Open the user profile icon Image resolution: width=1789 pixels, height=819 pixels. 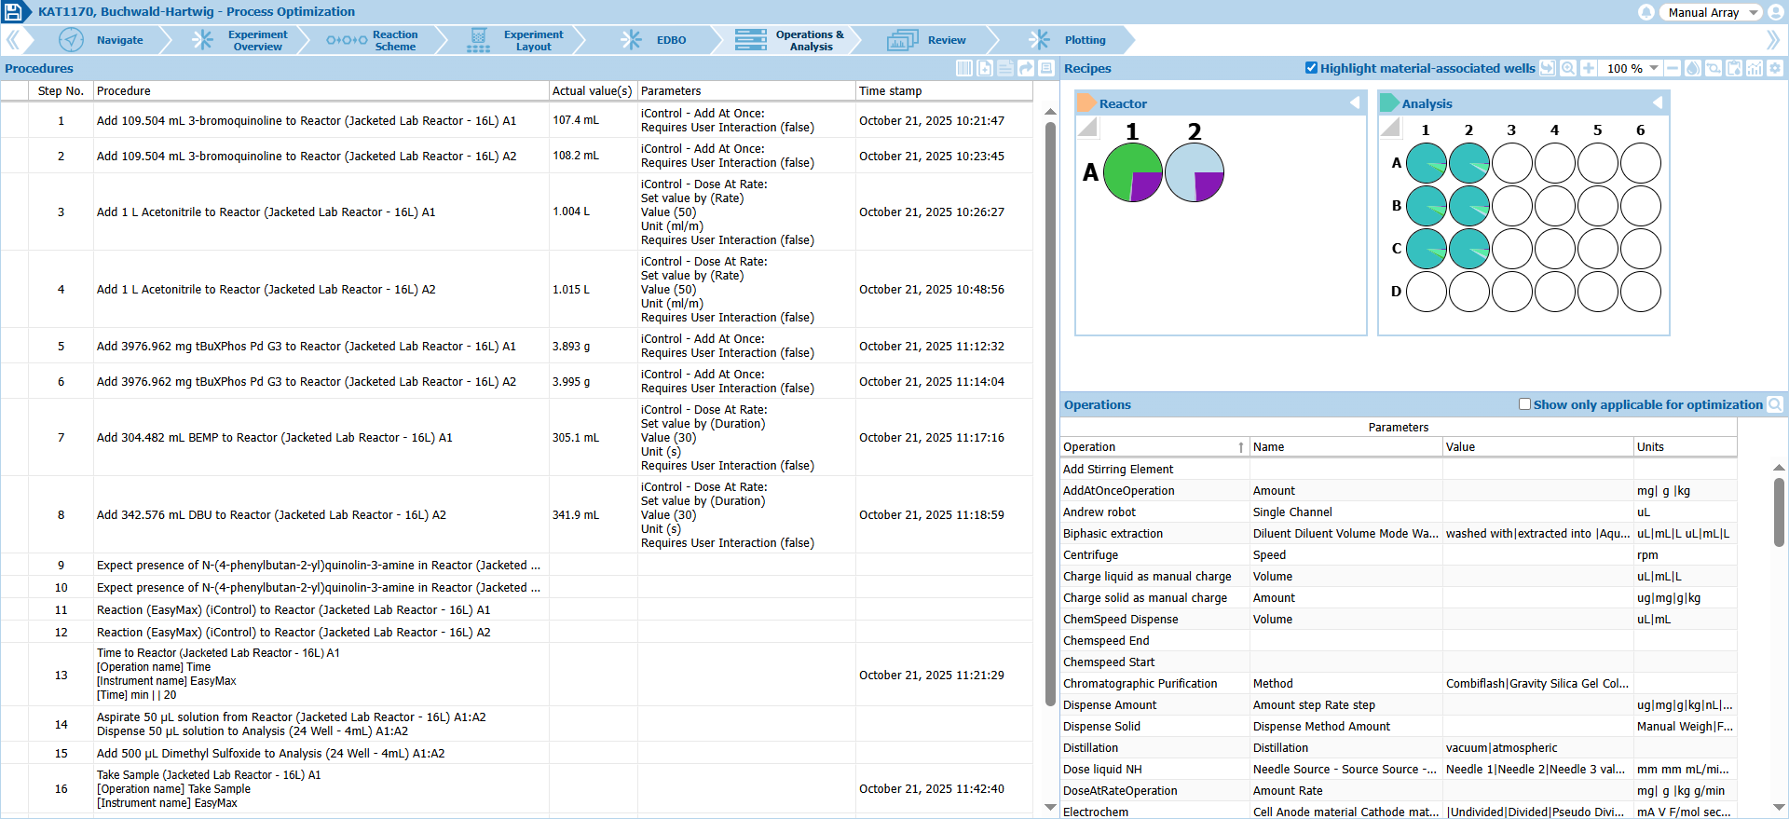(x=1776, y=12)
